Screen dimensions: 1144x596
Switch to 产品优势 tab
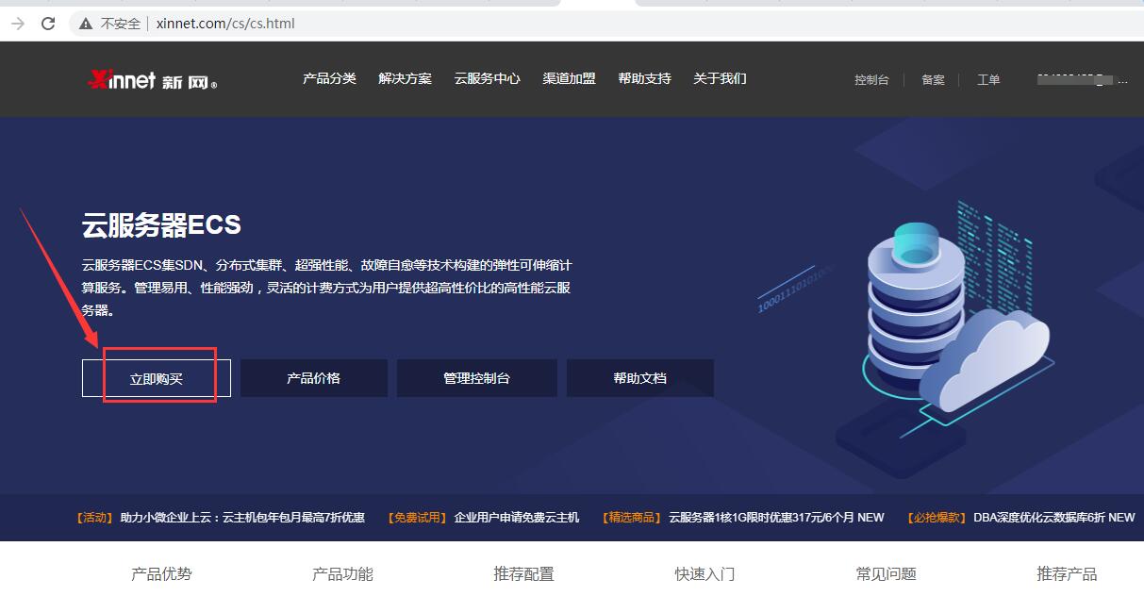point(161,573)
